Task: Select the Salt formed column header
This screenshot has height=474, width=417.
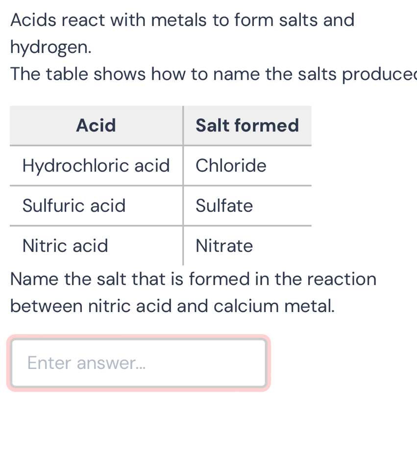Action: tap(247, 126)
